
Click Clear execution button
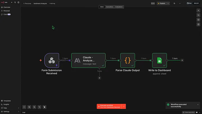click(x=189, y=112)
